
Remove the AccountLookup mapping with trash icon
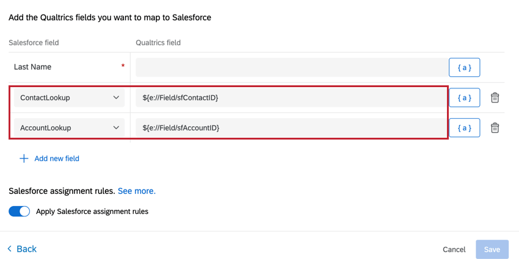pyautogui.click(x=496, y=128)
